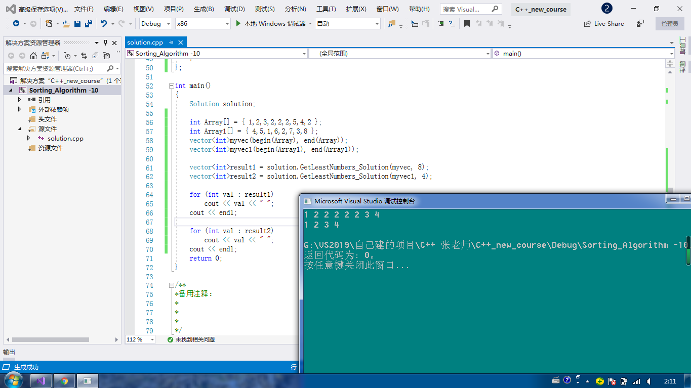Toggle a bookmark with the bookmark icon

coord(467,23)
